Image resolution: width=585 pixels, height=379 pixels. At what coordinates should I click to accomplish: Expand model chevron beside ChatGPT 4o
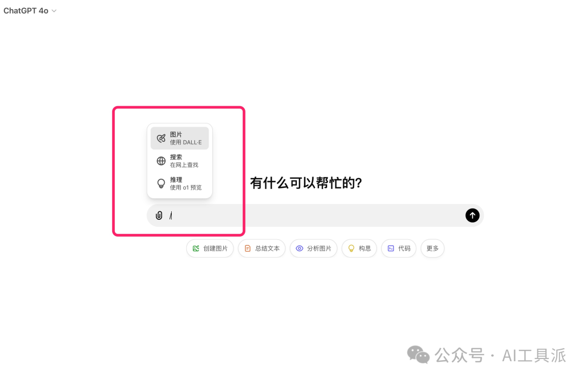click(x=54, y=11)
